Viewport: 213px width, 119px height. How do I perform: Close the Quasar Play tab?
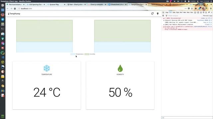coord(65,4)
